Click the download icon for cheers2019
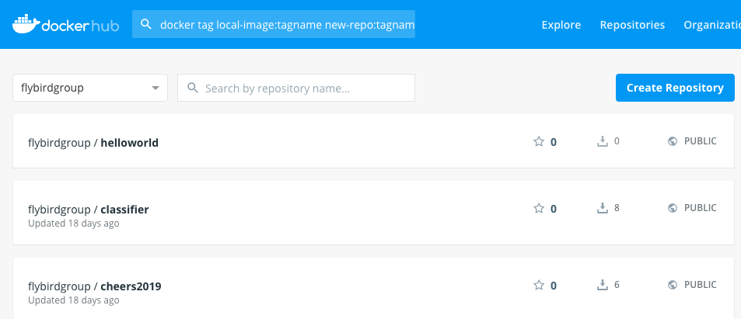 tap(602, 285)
